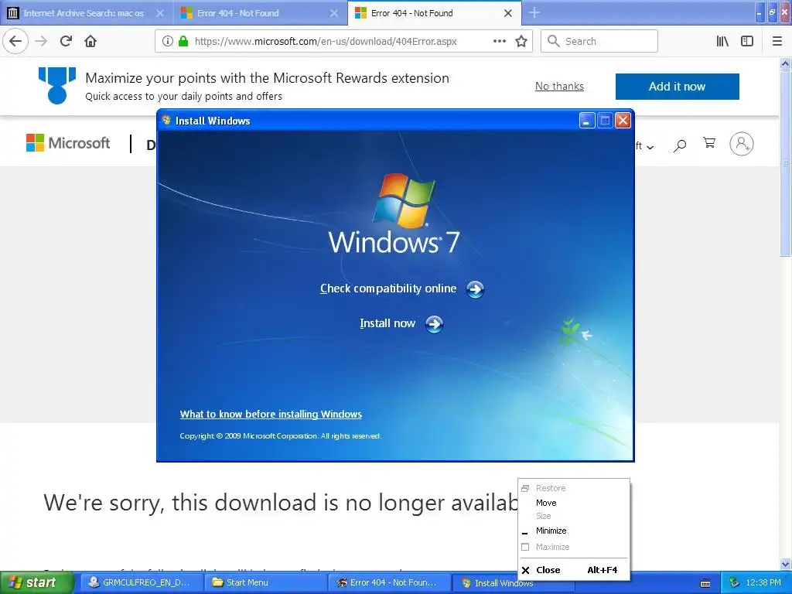Toggle the sidebar view icon
The height and width of the screenshot is (594, 792).
[x=747, y=41]
